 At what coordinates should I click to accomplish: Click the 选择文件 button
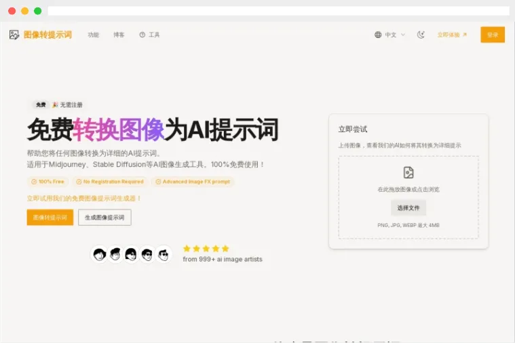[408, 207]
